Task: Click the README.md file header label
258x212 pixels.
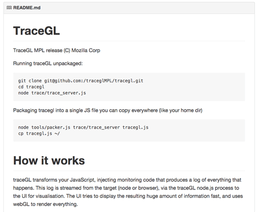Action: pyautogui.click(x=27, y=8)
